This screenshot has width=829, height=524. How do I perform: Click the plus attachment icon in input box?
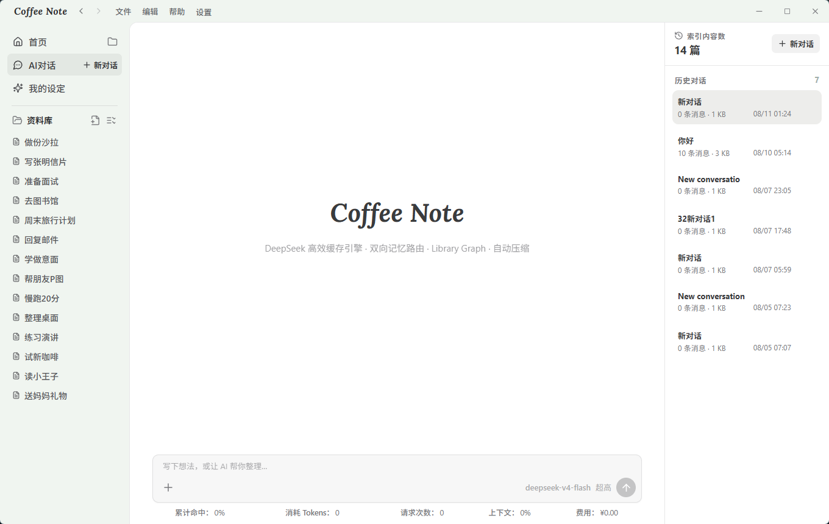[168, 487]
